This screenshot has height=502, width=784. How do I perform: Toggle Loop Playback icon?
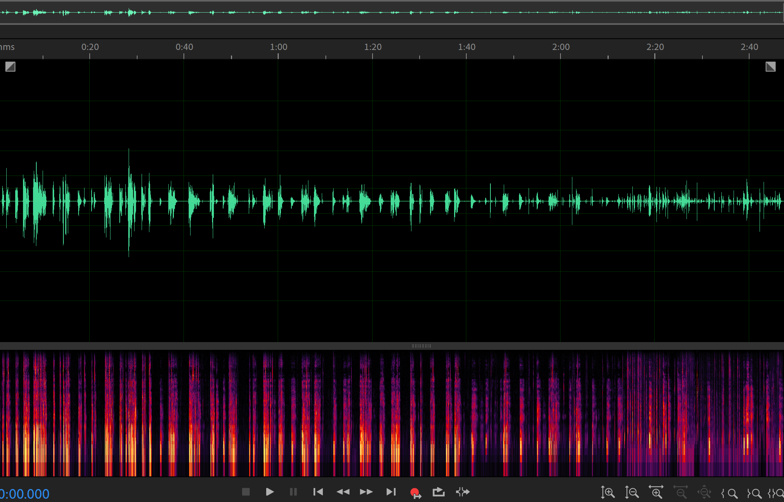click(x=439, y=492)
